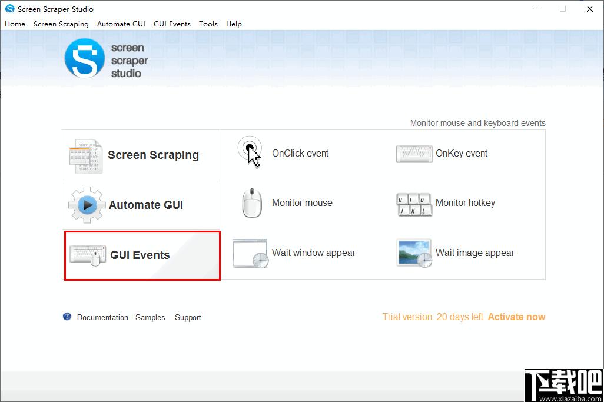
Task: Close the Screen Scraper Studio window
Action: 590,9
